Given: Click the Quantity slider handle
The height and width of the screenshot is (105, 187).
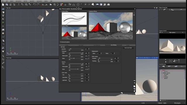Looking at the screenshot, I should [x=71, y=49].
